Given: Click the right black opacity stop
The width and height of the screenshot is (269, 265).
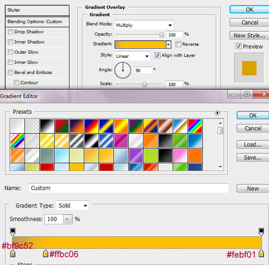Looking at the screenshot, I should coord(261,232).
